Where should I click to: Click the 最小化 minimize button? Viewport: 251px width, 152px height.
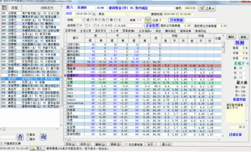166,144
